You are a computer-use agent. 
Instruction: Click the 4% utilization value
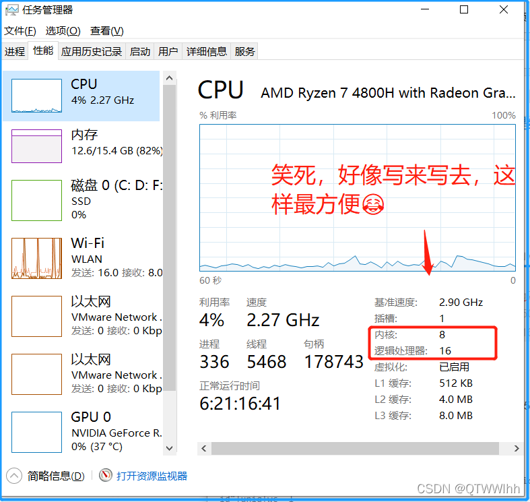pyautogui.click(x=211, y=319)
